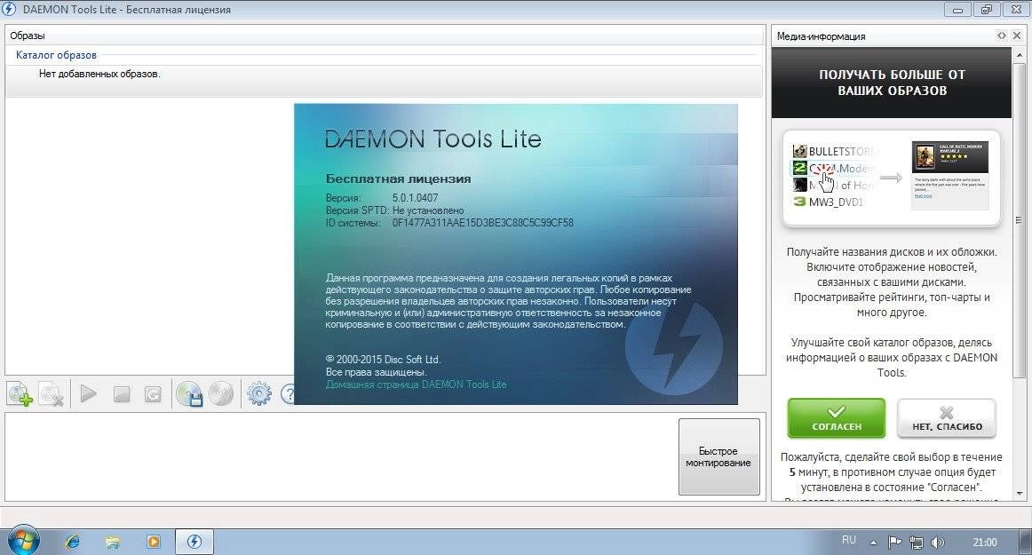Click the Show desktop strip in the taskbar
Viewport: 1032px width, 555px height.
[1028, 542]
